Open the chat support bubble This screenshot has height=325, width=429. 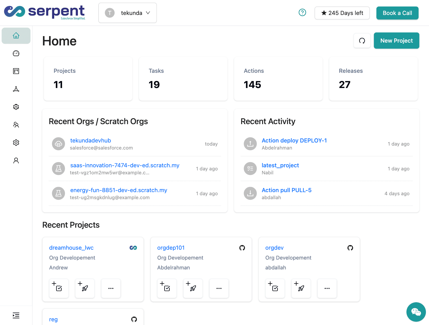pos(416,312)
